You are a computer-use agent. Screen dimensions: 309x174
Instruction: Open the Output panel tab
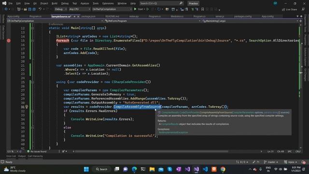(x=22, y=156)
